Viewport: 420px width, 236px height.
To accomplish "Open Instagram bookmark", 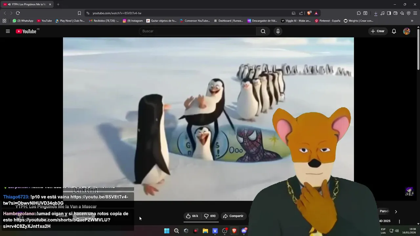I will coord(133,21).
